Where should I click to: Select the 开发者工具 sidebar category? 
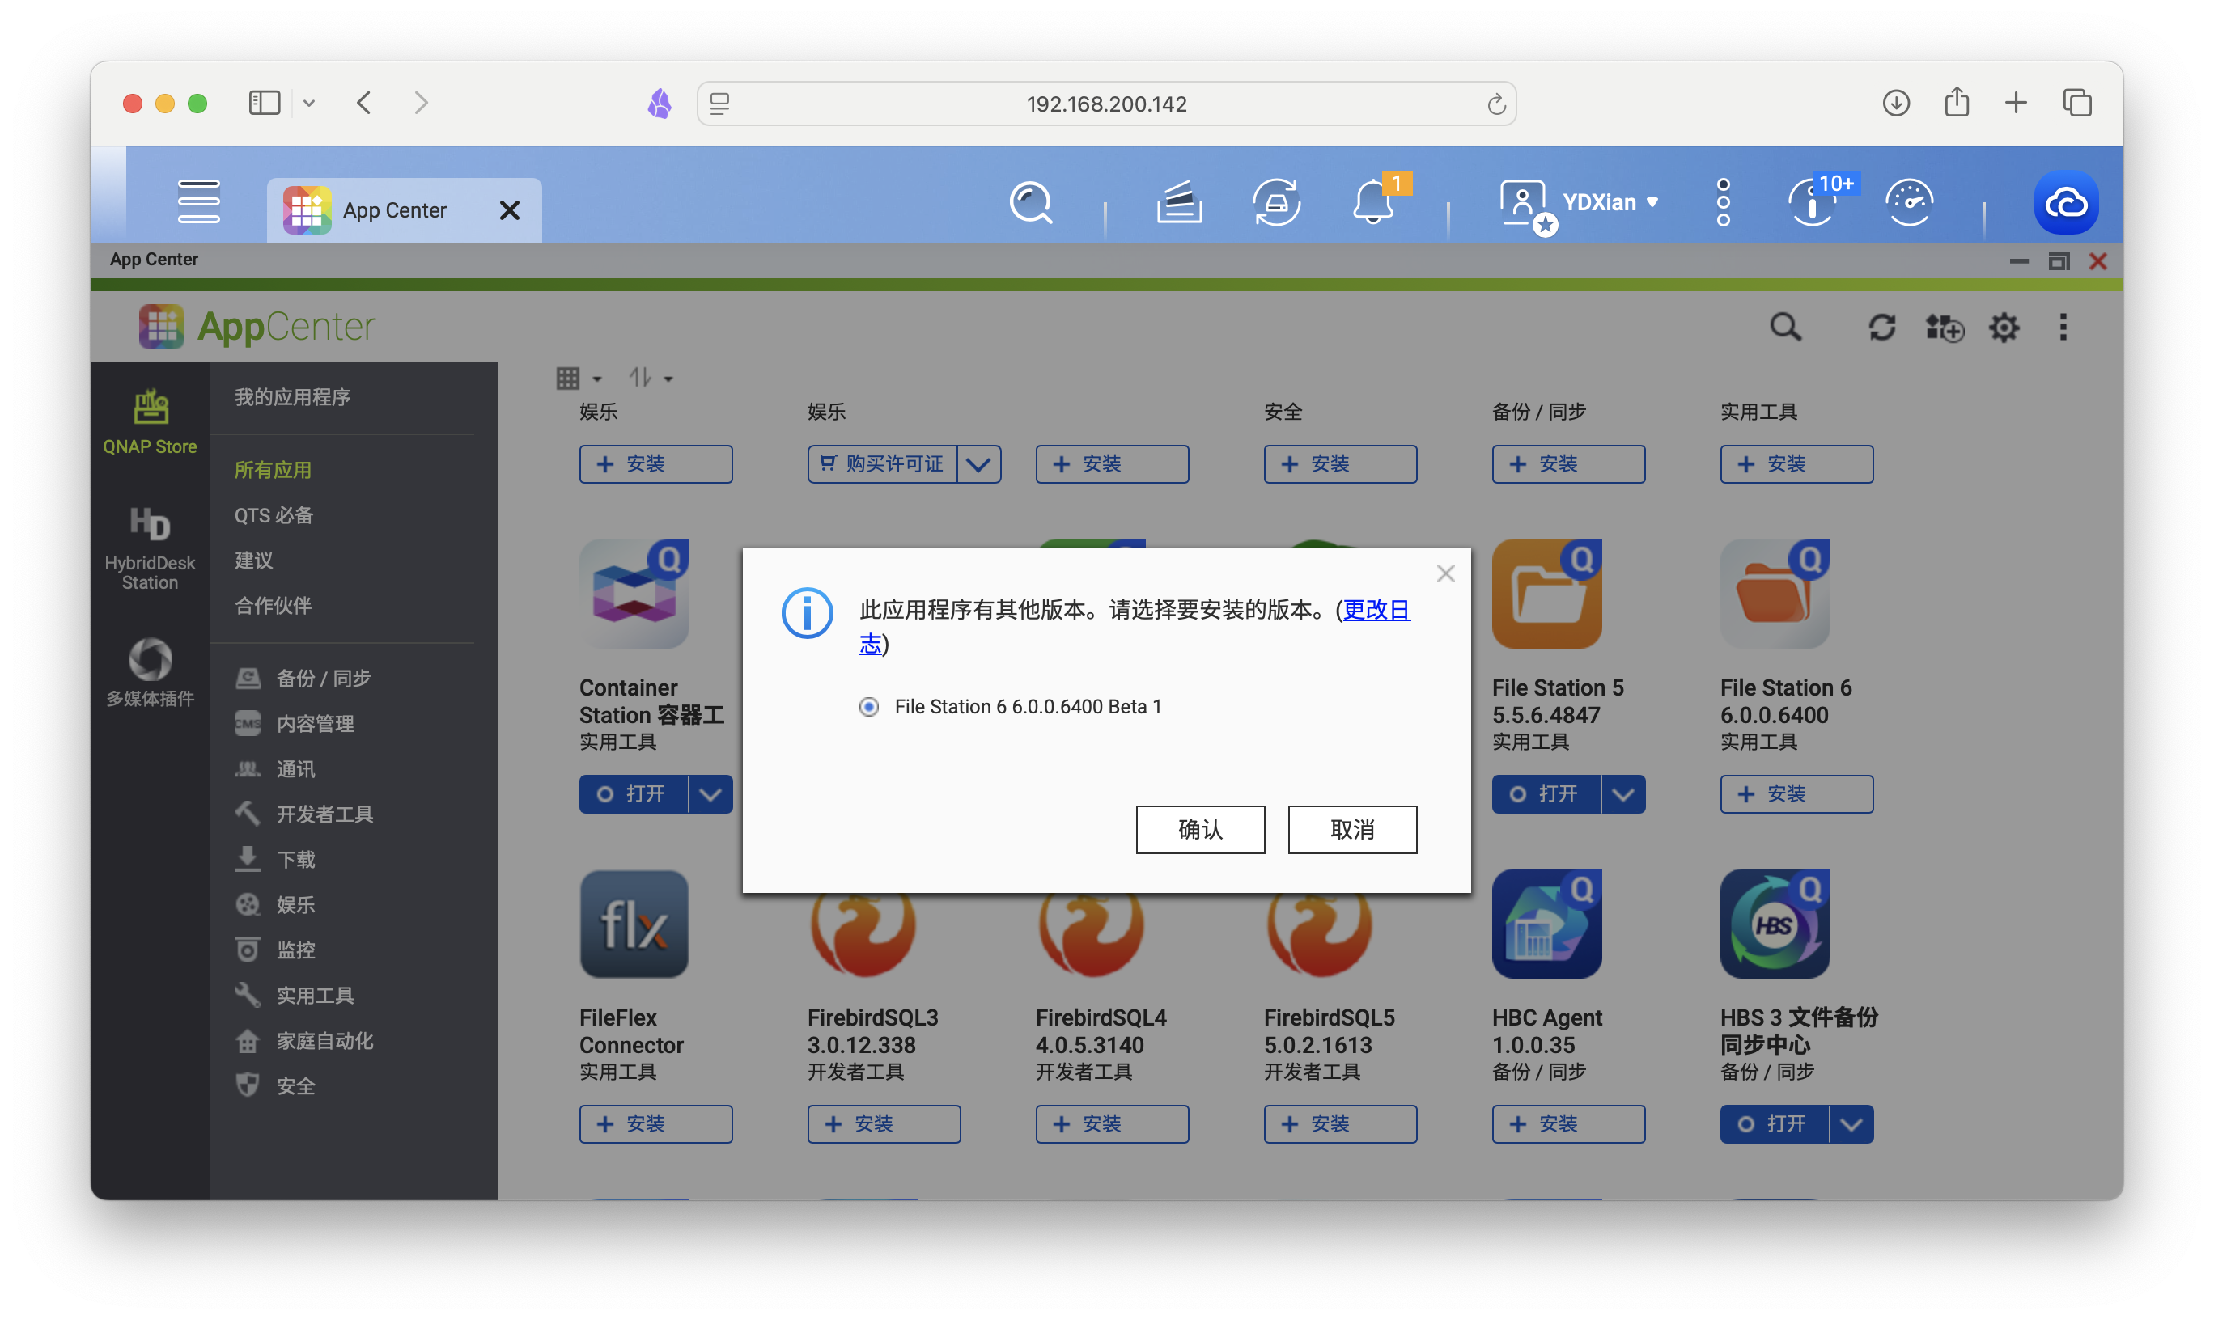(x=304, y=814)
